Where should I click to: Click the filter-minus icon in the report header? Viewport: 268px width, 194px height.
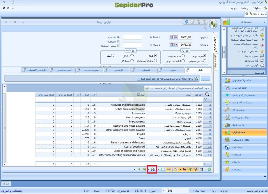tap(199, 22)
